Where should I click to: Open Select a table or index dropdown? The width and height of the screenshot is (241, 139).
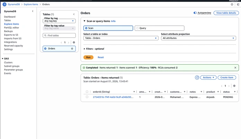pos(121,38)
